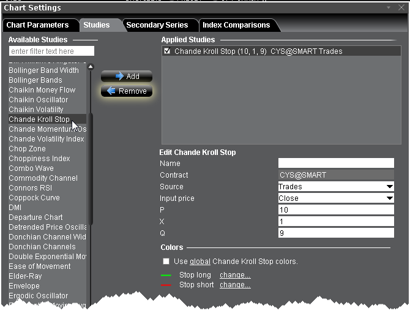Select Bollinger Bands from available studies

(35, 80)
